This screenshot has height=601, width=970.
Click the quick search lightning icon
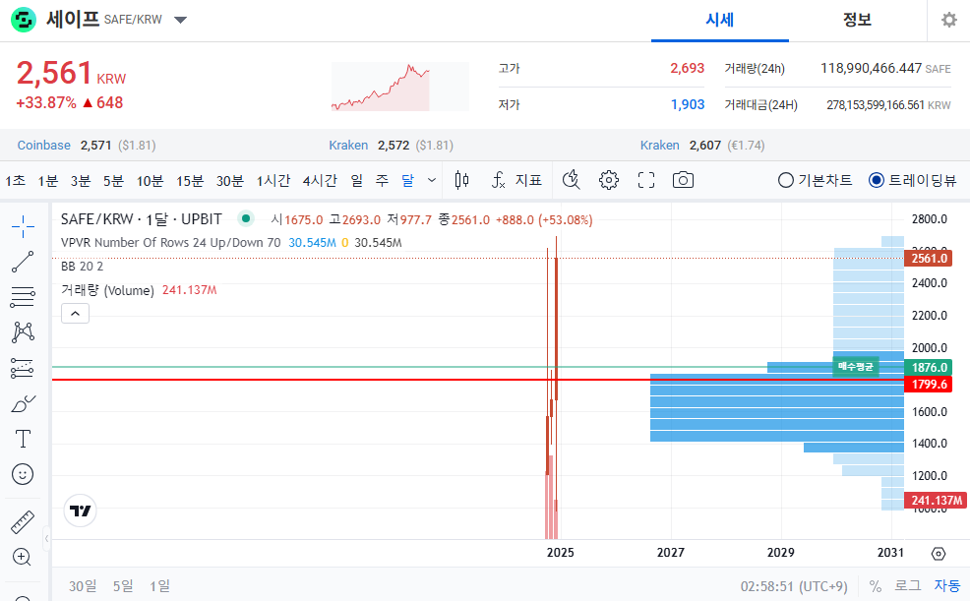571,180
